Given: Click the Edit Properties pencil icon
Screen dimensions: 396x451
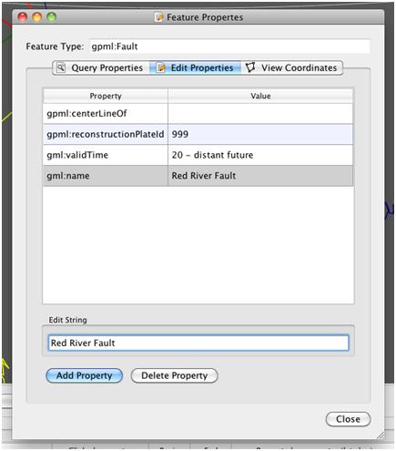Looking at the screenshot, I should [160, 67].
